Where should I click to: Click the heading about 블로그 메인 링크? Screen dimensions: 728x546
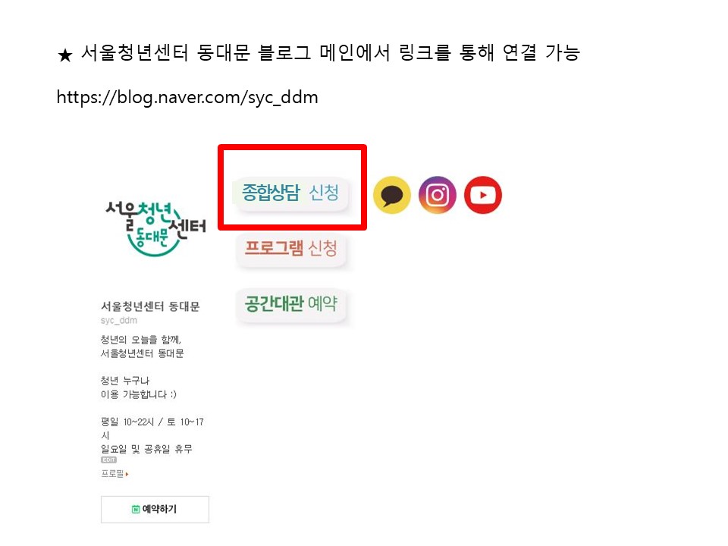coord(331,52)
